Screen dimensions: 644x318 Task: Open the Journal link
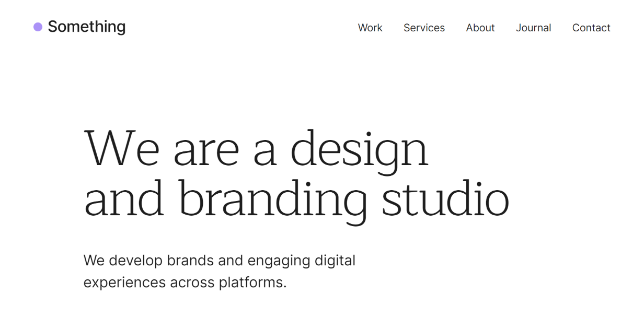pos(533,28)
